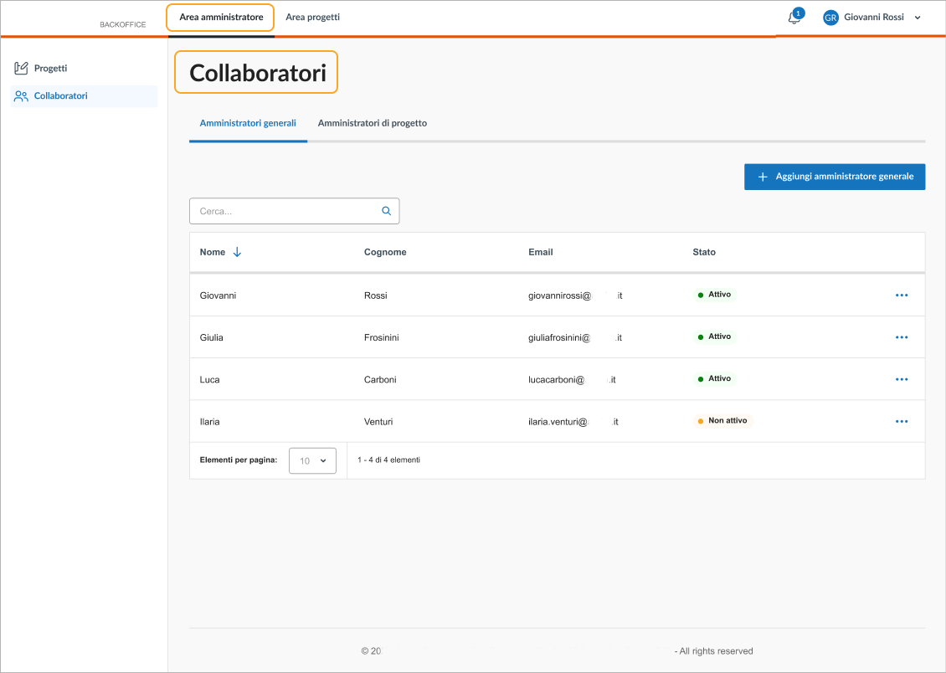Image resolution: width=946 pixels, height=673 pixels.
Task: Go to Progetti in the sidebar
Action: tap(50, 68)
